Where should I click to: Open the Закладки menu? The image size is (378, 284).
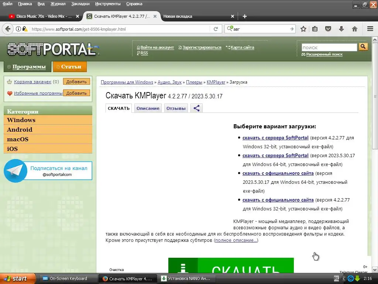pos(80,4)
